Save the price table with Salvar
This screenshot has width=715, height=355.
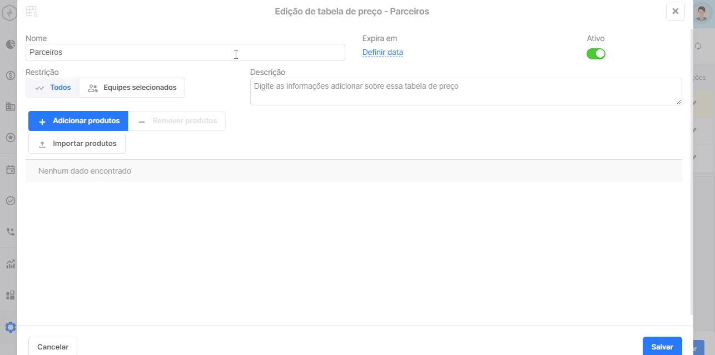click(662, 347)
